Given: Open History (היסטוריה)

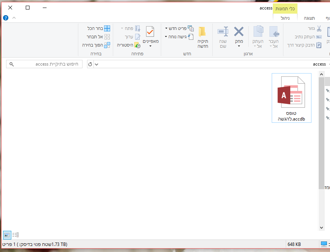Looking at the screenshot, I should (x=129, y=45).
